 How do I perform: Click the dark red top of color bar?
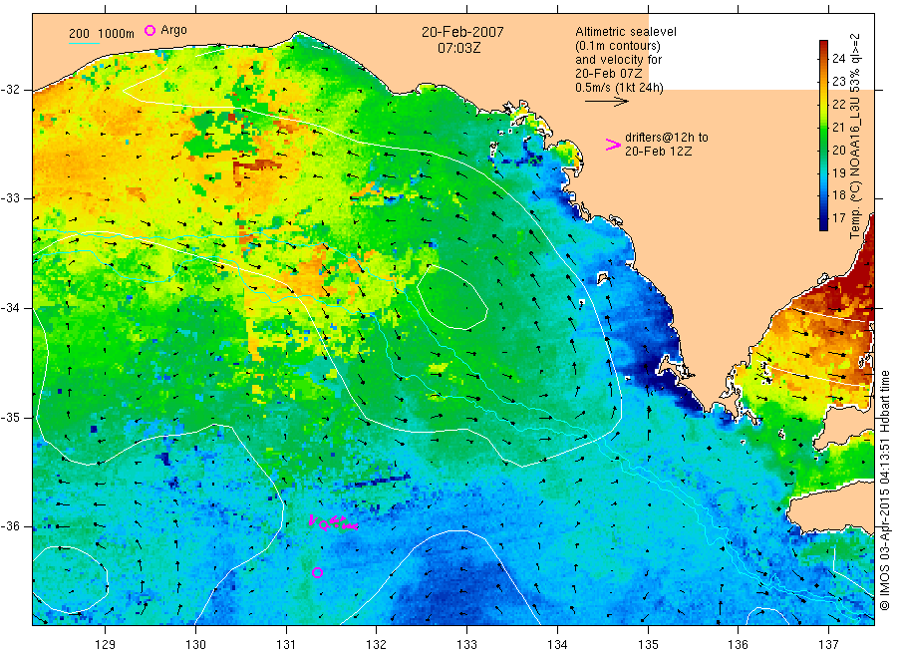pos(824,46)
